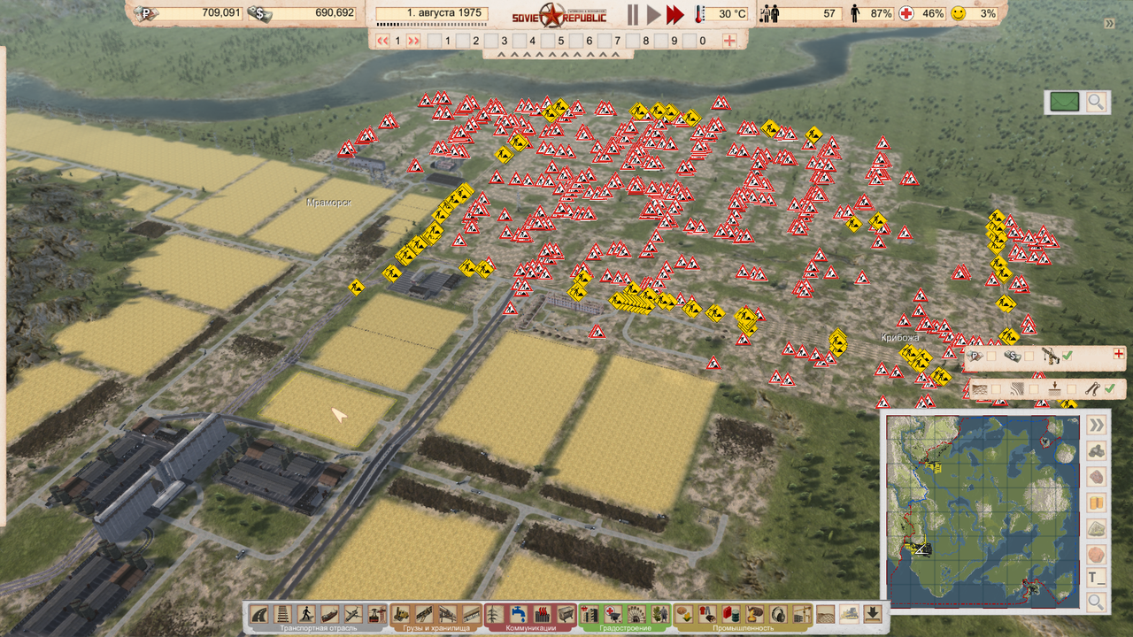
Task: Click the happiness smiley 3% indicator
Action: point(974,13)
